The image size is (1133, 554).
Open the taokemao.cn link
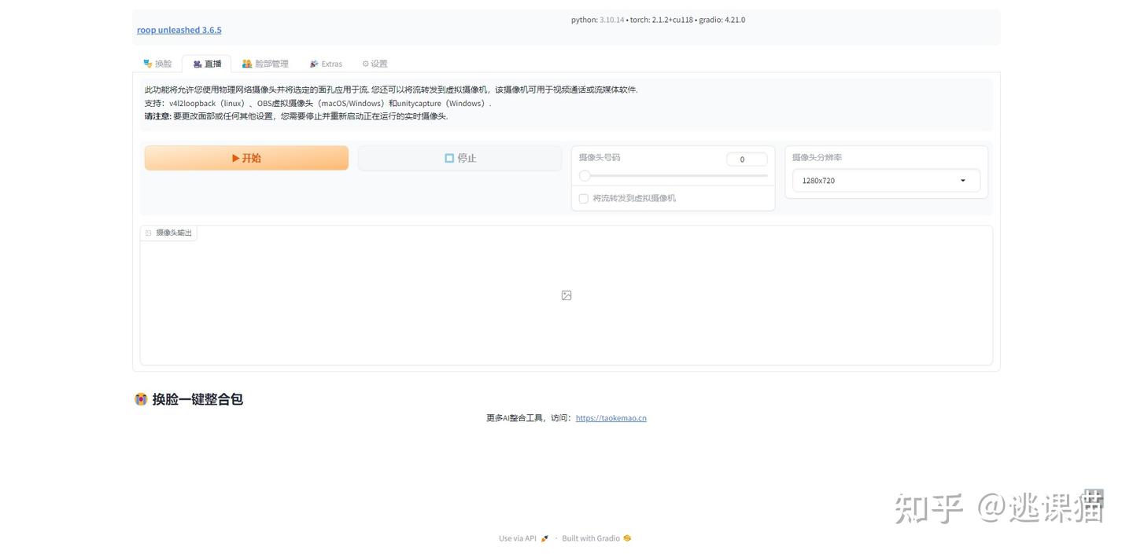pyautogui.click(x=611, y=418)
